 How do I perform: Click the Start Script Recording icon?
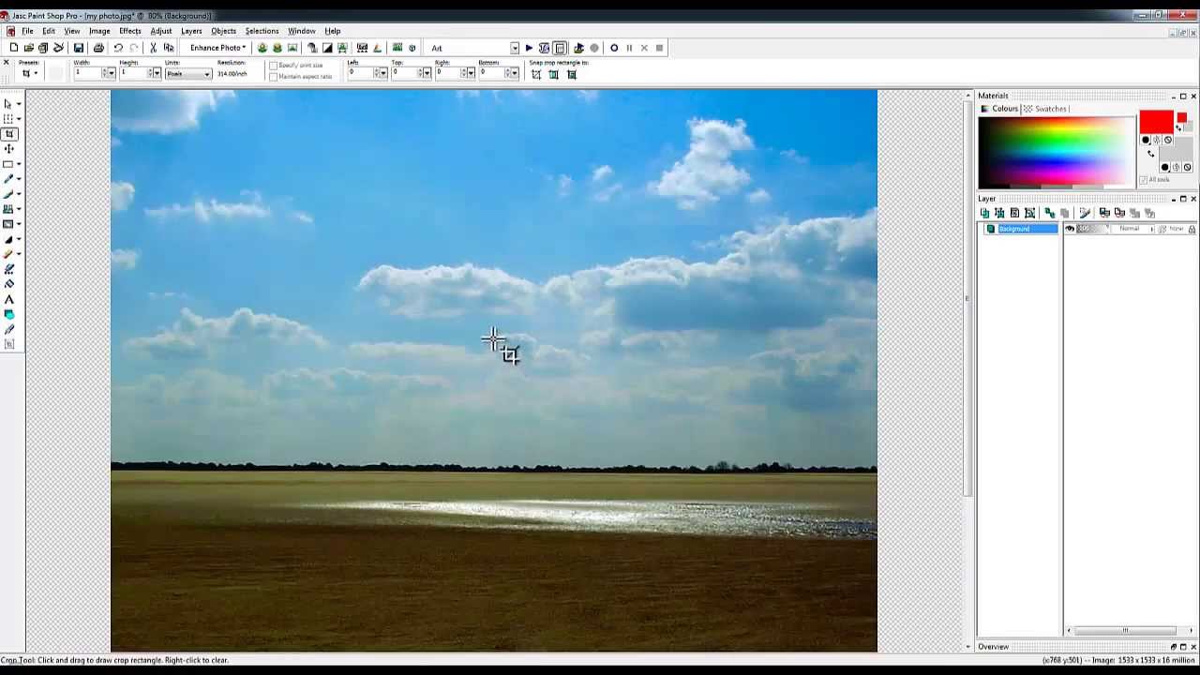(x=614, y=48)
